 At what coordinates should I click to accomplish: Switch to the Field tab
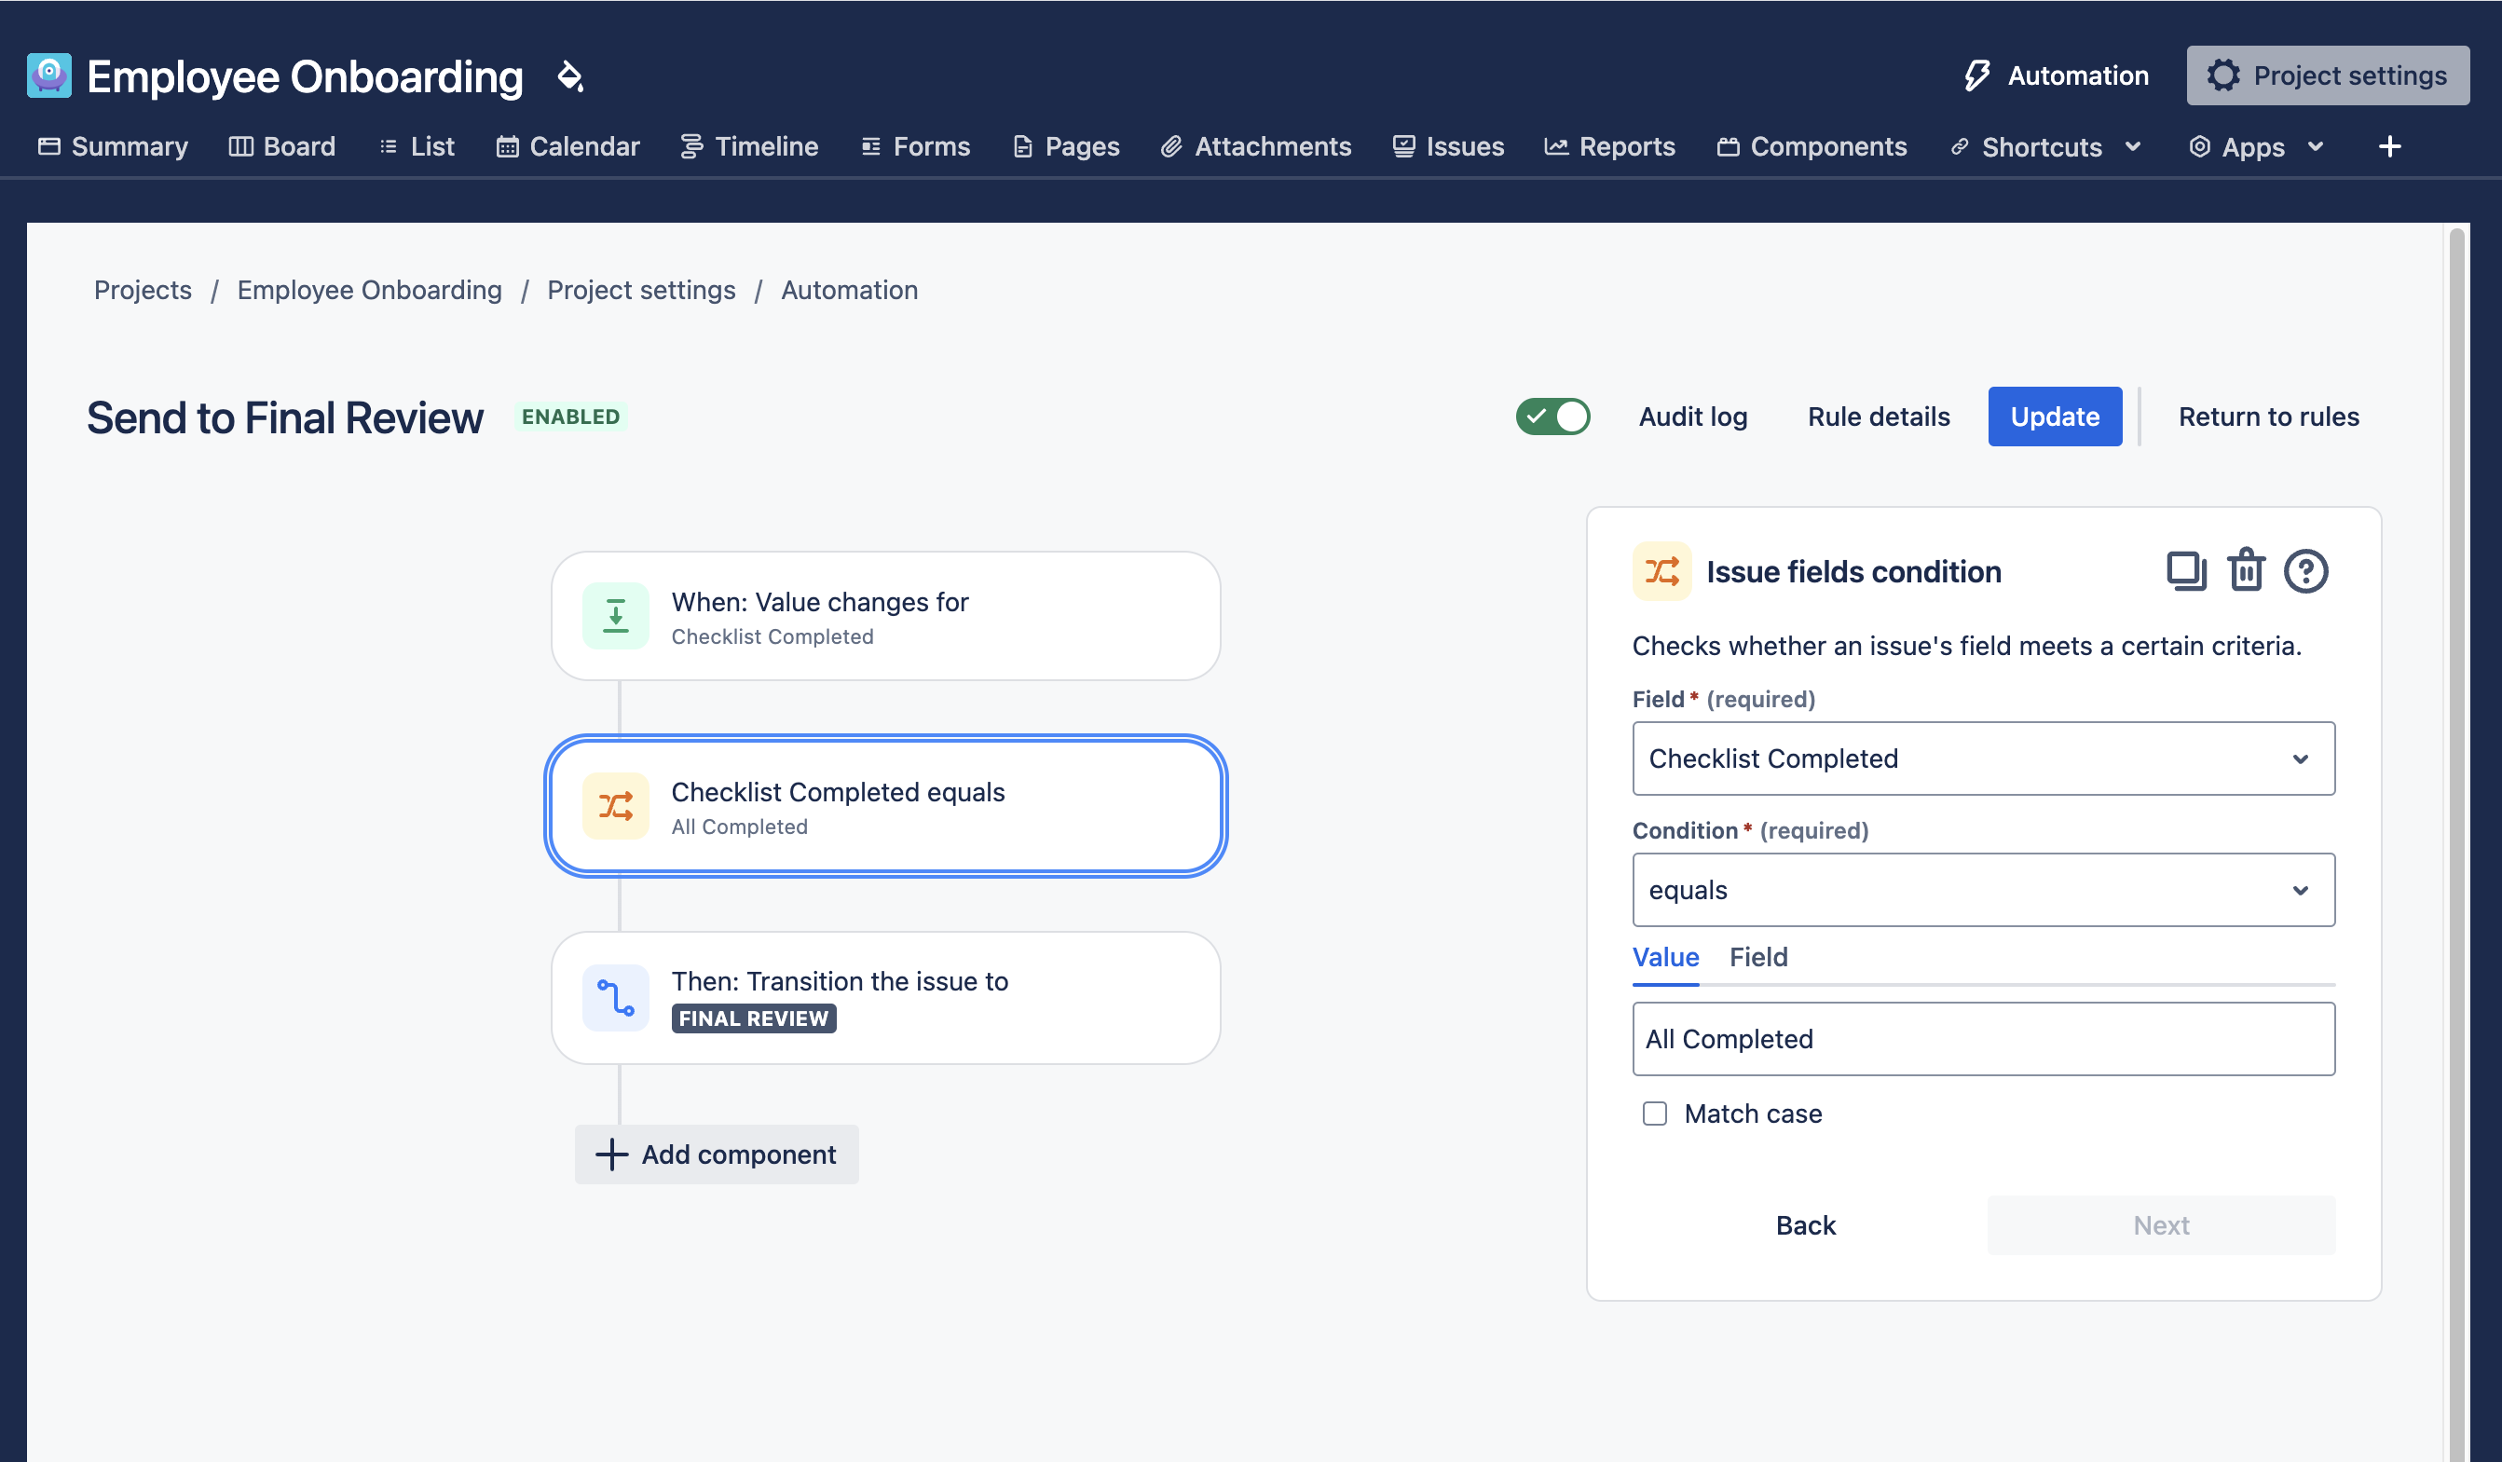coord(1757,957)
